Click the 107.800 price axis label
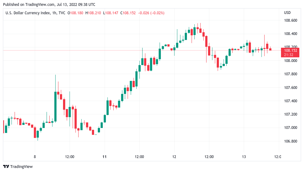Screen dimensions: 304x172 (x=291, y=74)
